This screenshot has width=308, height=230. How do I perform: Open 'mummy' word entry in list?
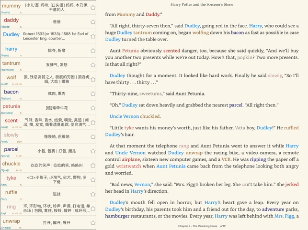11,6
